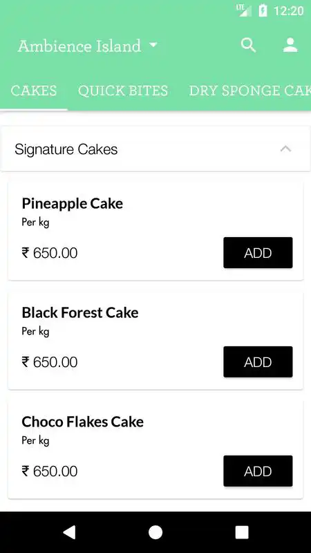Tap the Android home circle icon
This screenshot has width=311, height=553.
coord(155,532)
